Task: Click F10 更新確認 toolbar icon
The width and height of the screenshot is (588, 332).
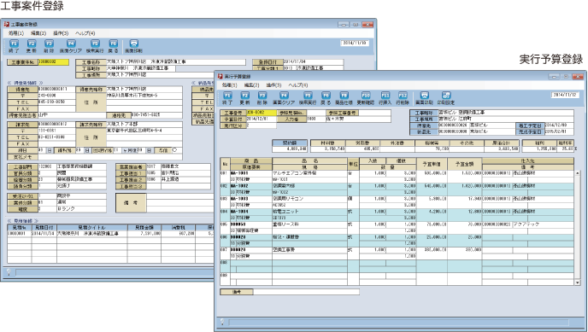Action: click(x=365, y=98)
